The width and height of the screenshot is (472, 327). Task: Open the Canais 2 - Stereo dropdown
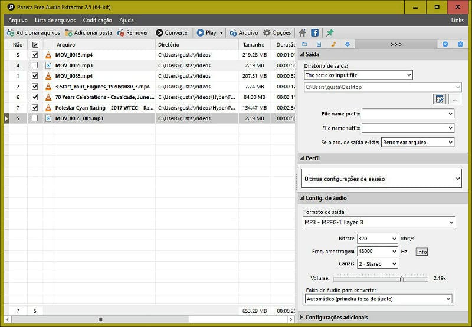(x=377, y=264)
